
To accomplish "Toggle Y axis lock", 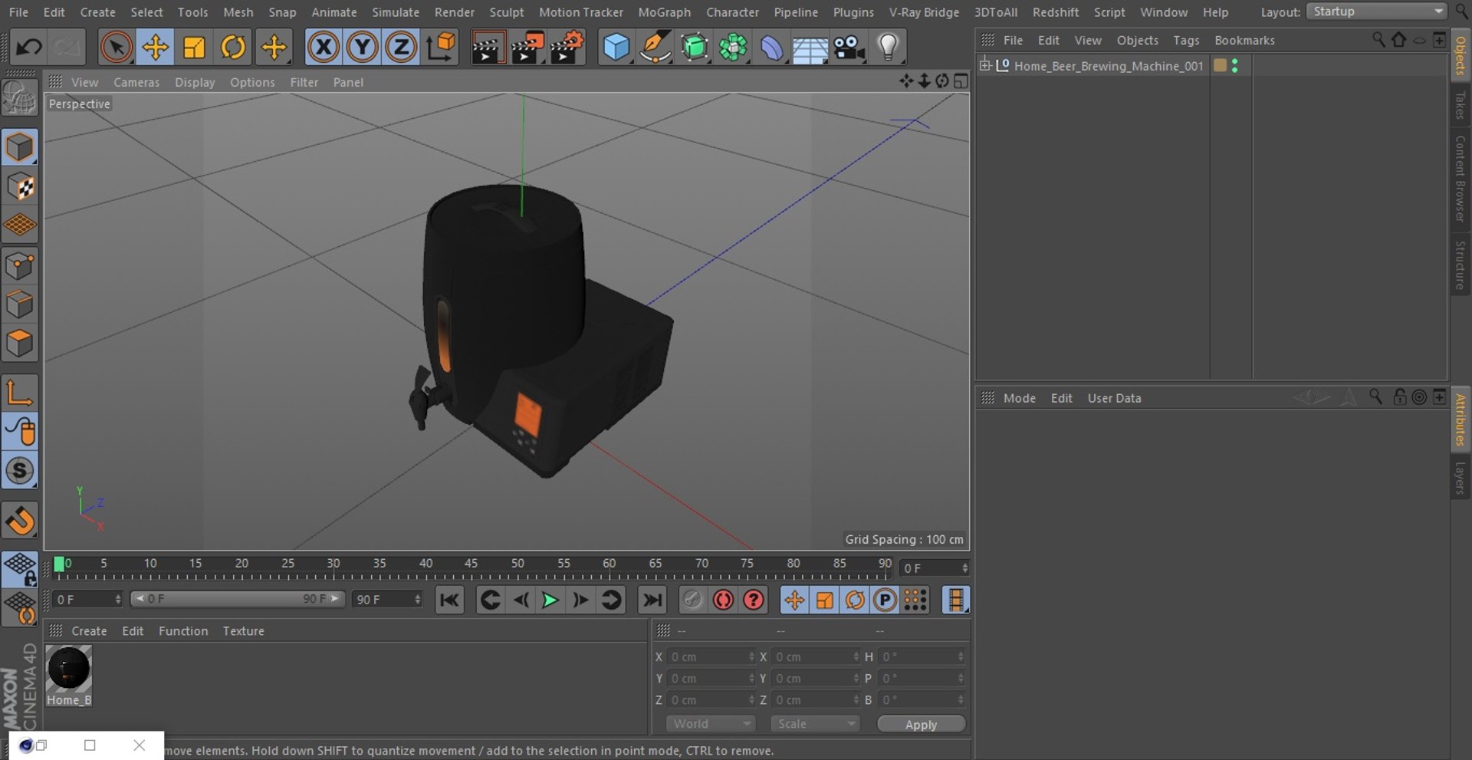I will [362, 48].
